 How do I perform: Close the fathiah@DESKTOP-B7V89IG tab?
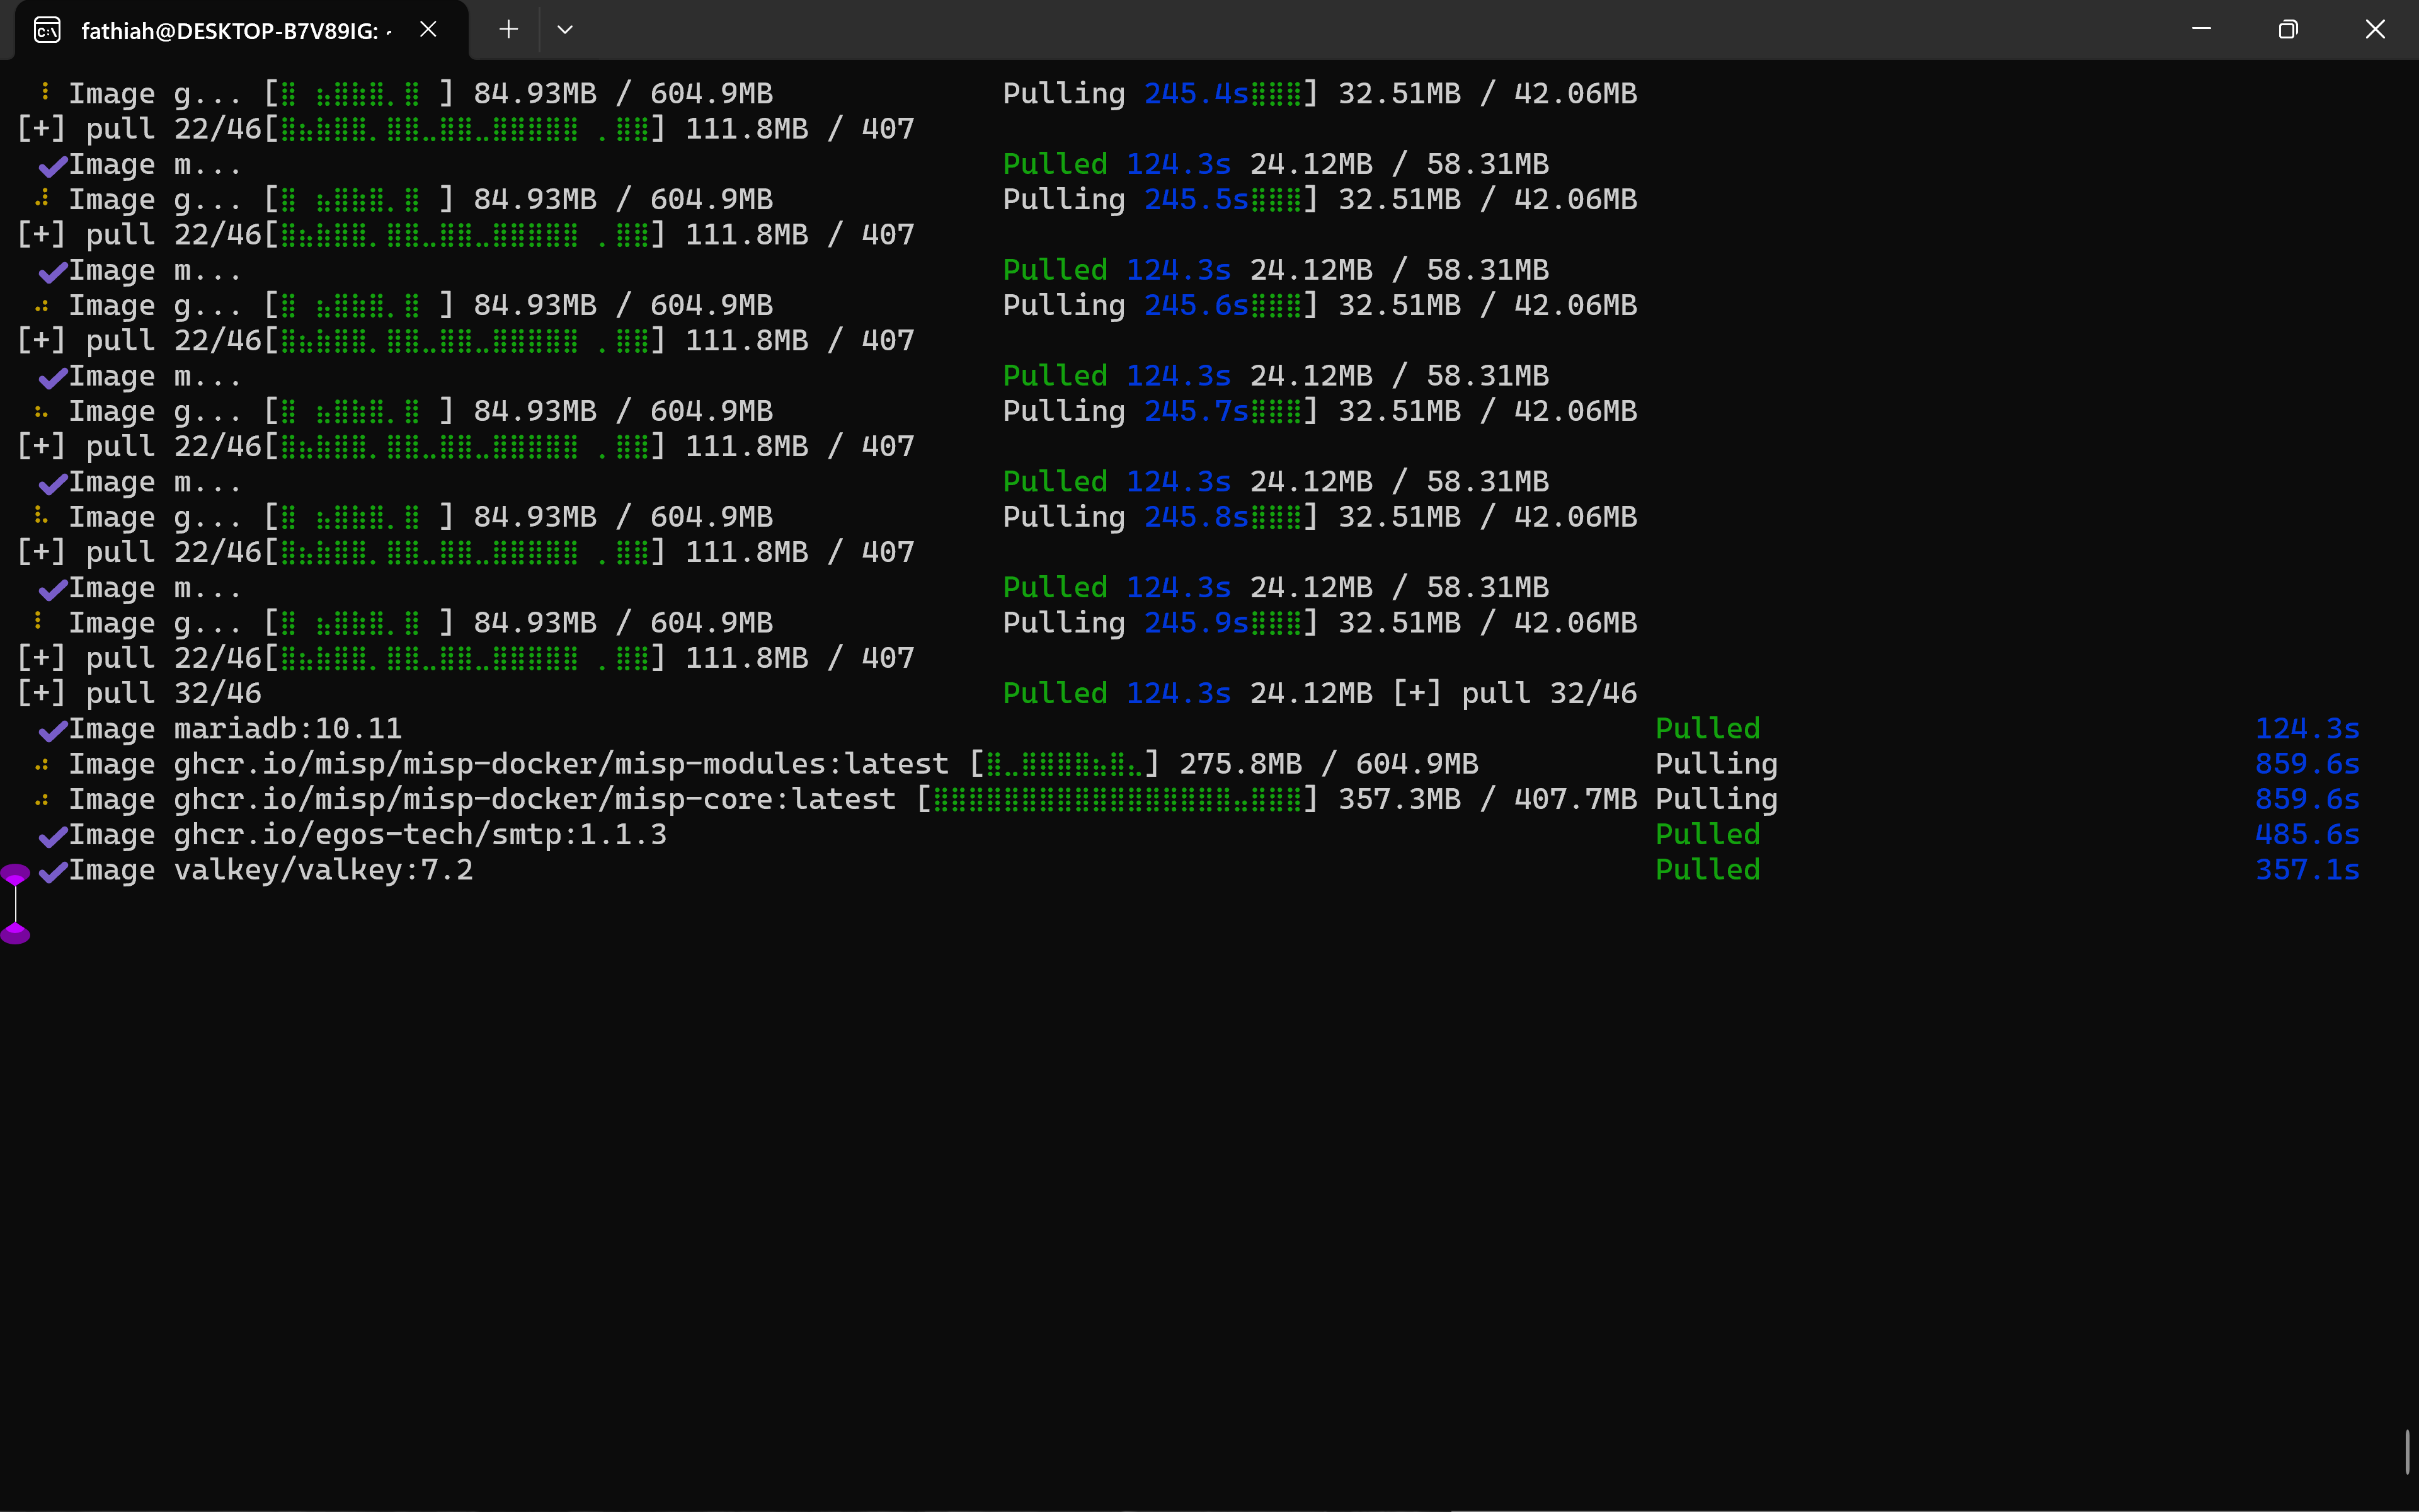click(x=428, y=30)
